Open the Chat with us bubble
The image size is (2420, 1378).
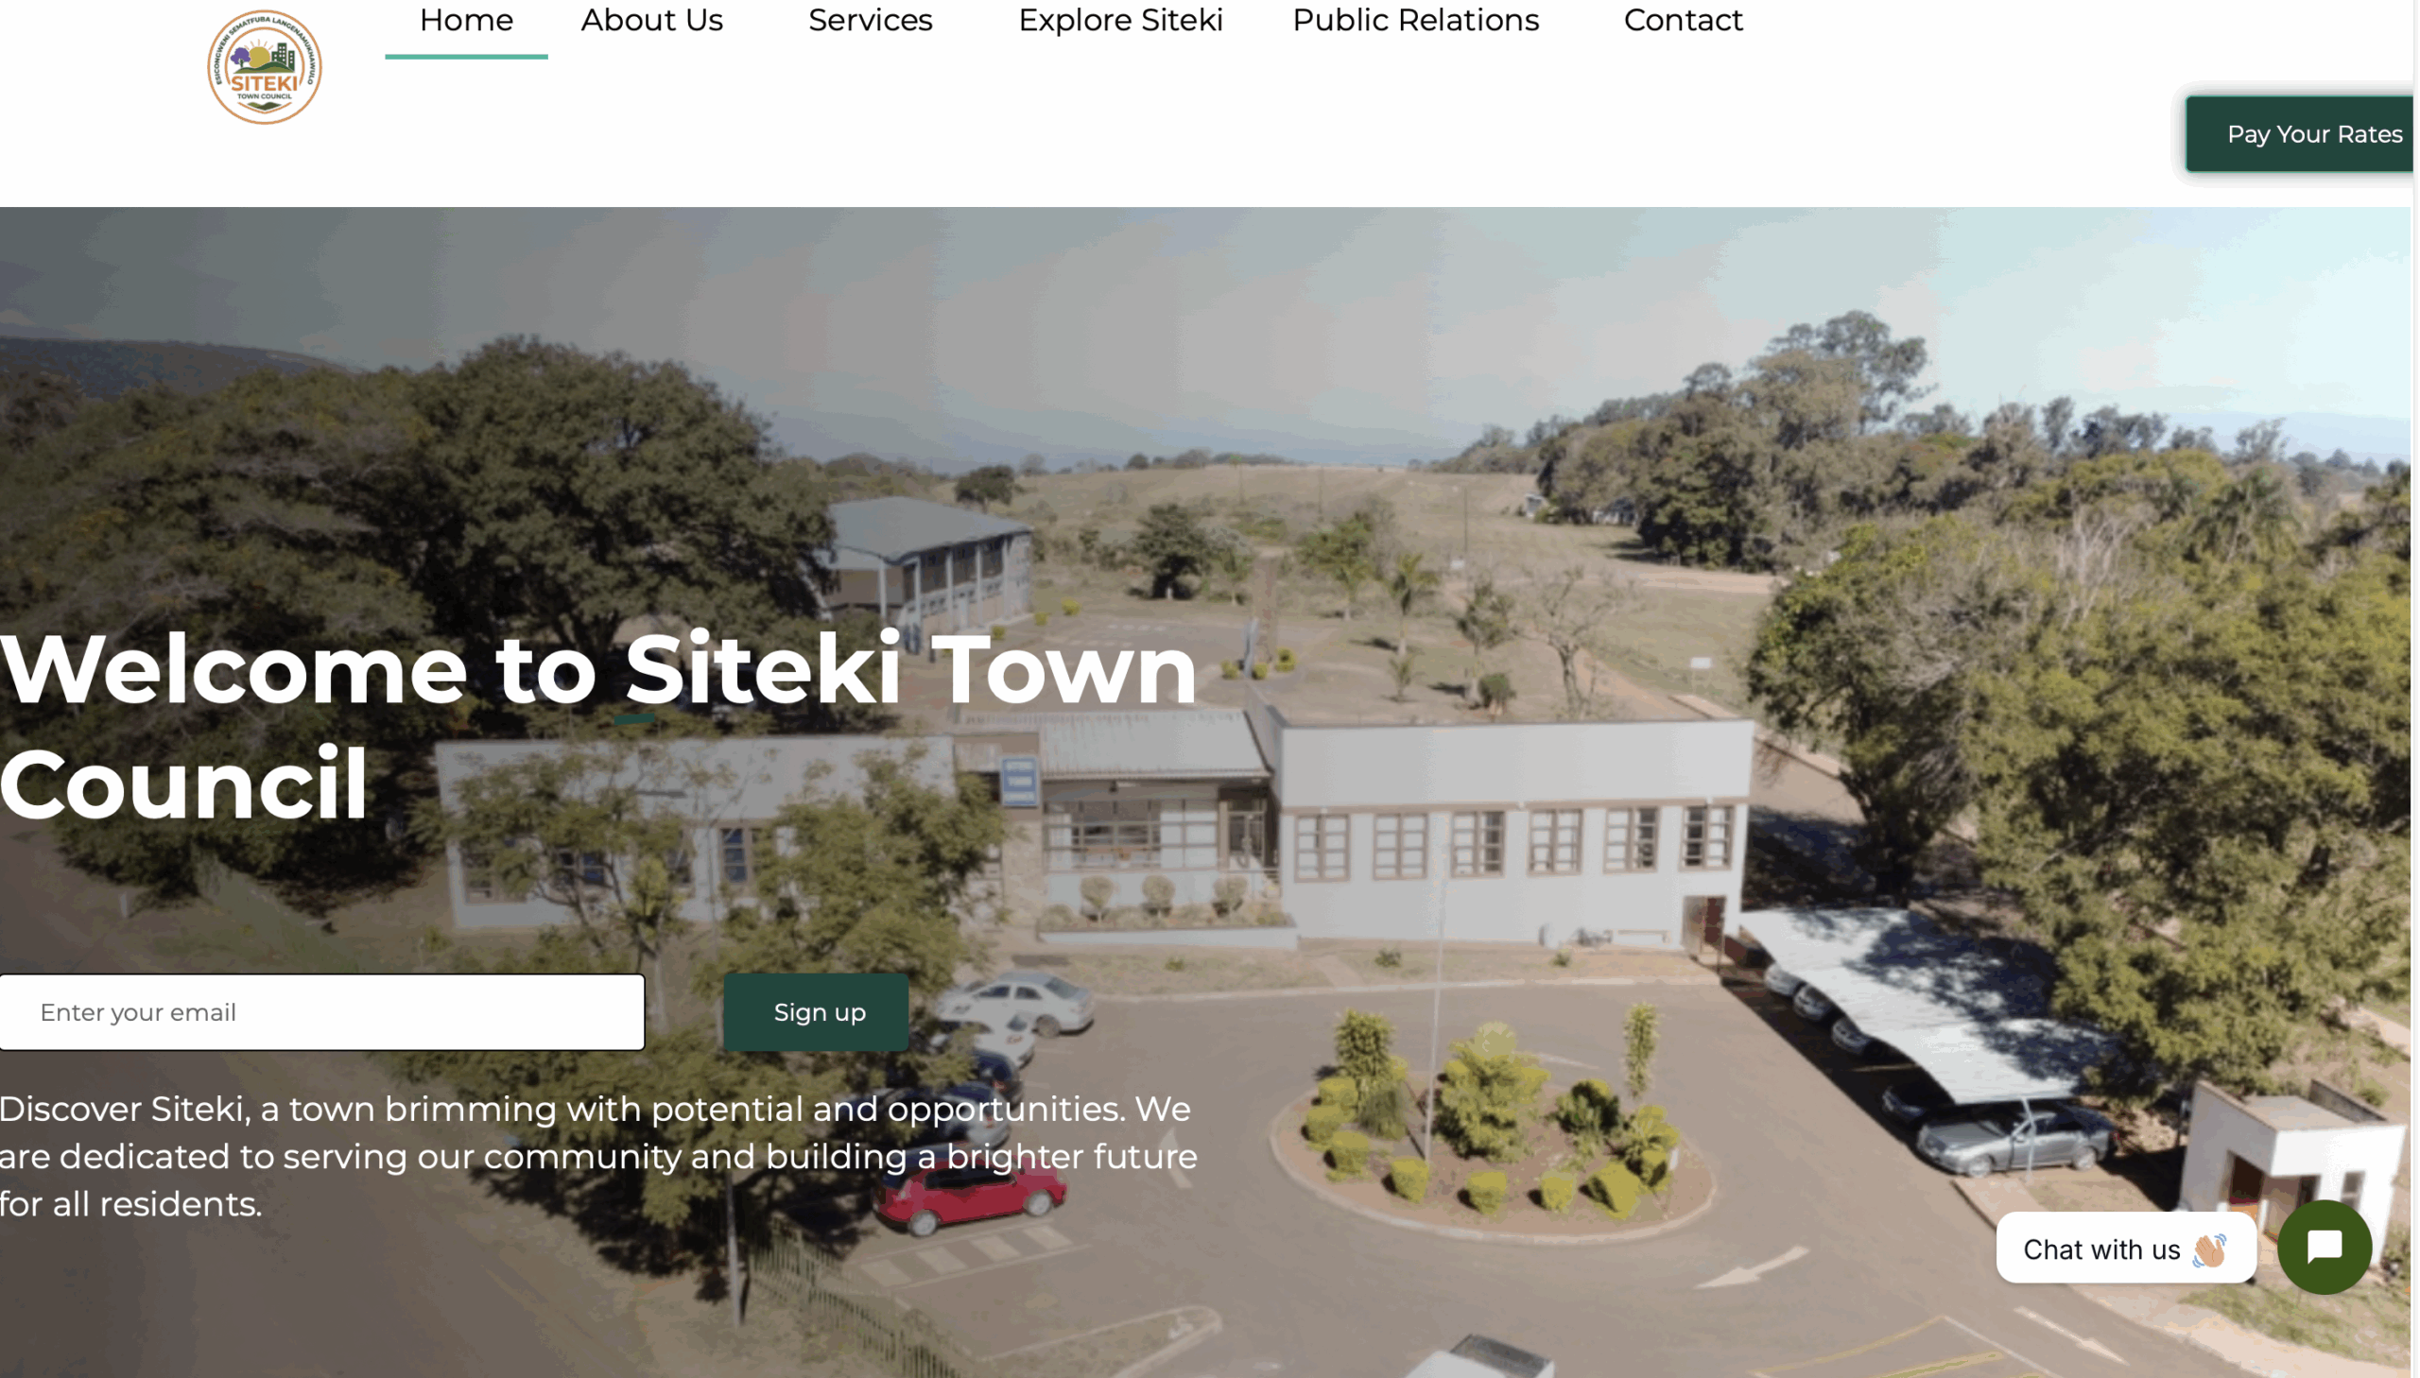(2125, 1249)
